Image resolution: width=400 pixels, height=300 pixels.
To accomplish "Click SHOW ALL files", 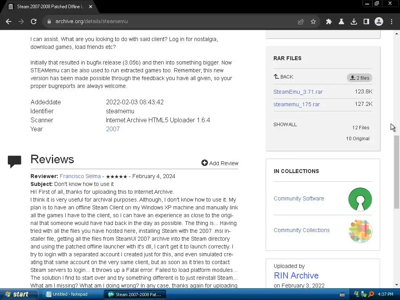I will [x=285, y=125].
